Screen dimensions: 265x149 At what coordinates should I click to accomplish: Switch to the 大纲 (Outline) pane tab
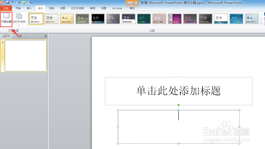pos(19,36)
